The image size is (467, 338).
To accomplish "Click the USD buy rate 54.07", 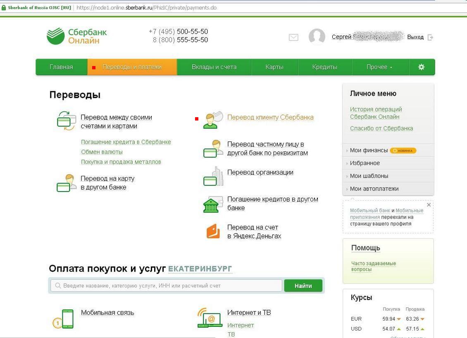I will coord(388,329).
